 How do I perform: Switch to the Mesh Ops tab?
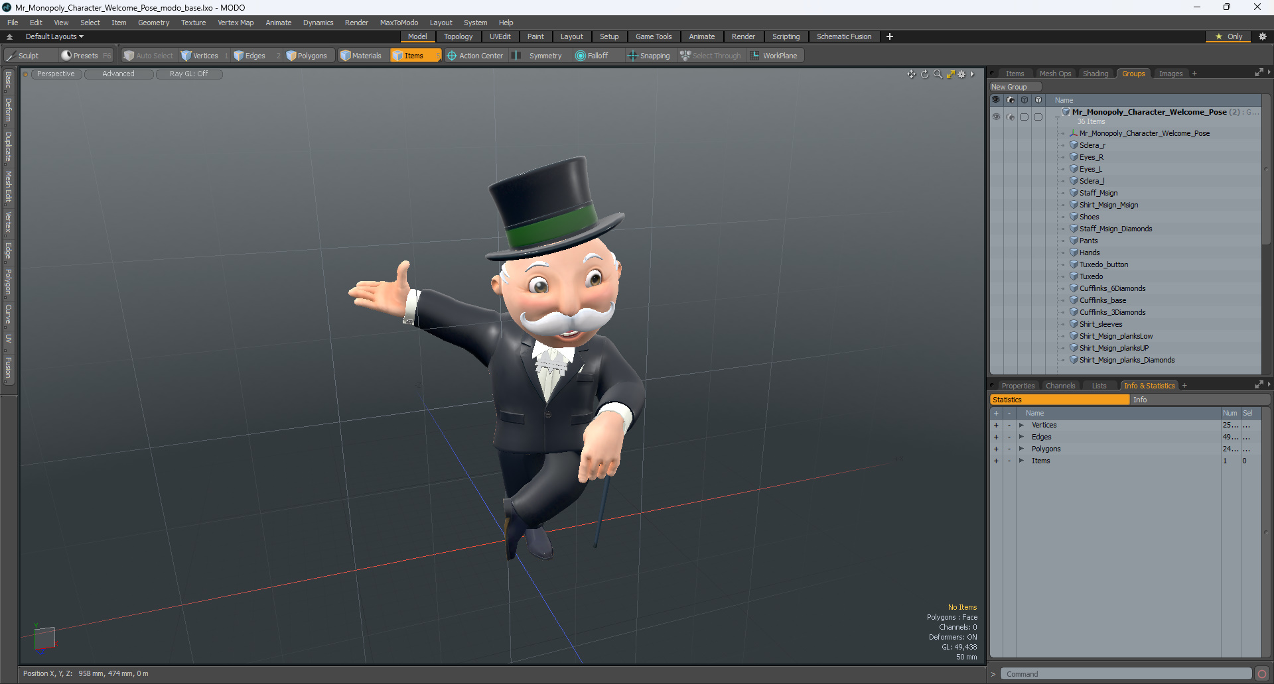(x=1055, y=74)
